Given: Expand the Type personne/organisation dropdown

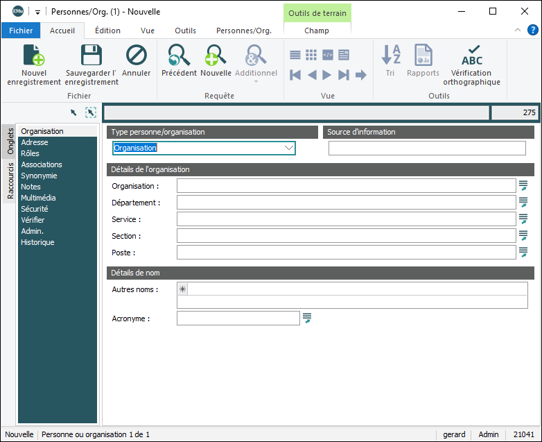Looking at the screenshot, I should click(x=289, y=148).
